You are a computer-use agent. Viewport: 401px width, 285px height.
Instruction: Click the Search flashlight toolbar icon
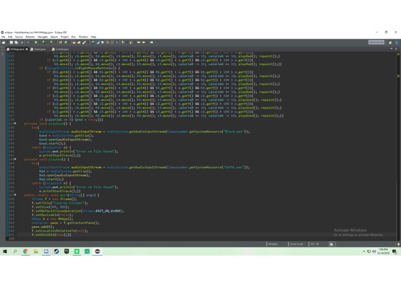click(x=84, y=42)
